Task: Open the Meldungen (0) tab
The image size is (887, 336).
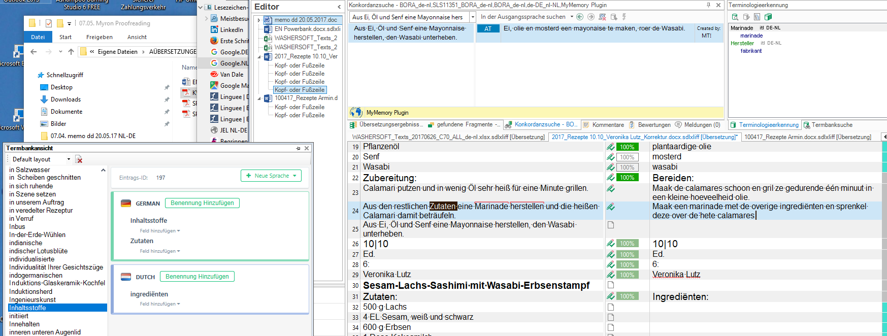Action: click(x=698, y=125)
